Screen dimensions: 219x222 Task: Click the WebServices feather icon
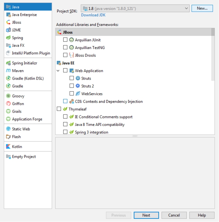(78, 94)
